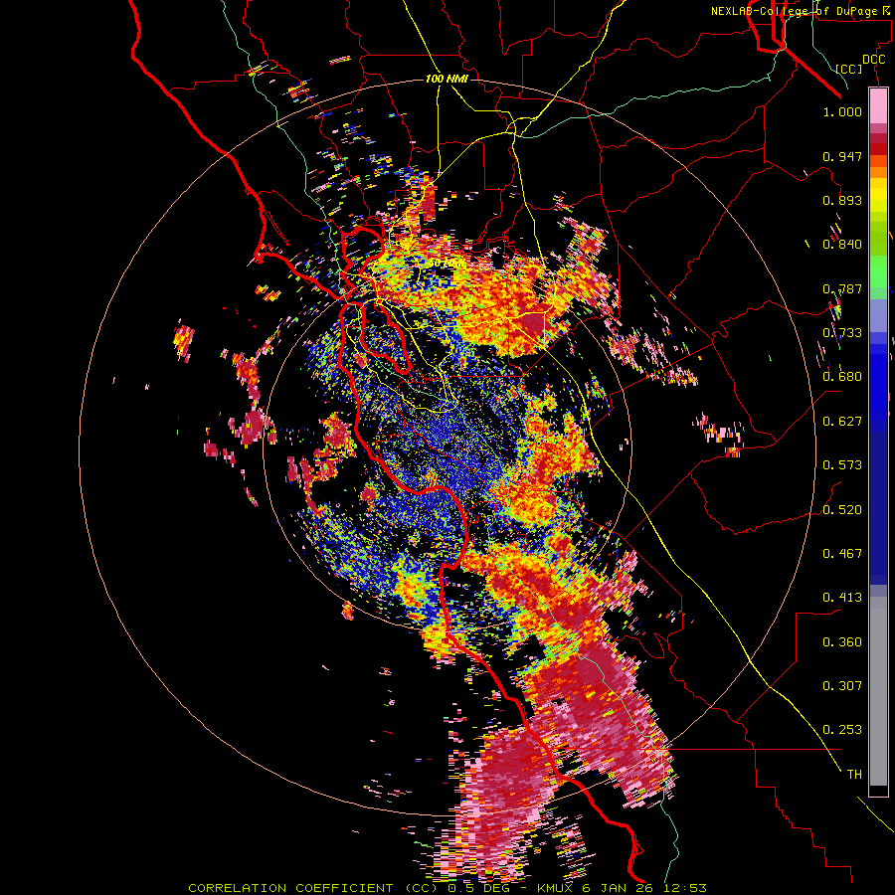Click the 0.840 legend value
Image resolution: width=895 pixels, height=895 pixels.
point(842,245)
